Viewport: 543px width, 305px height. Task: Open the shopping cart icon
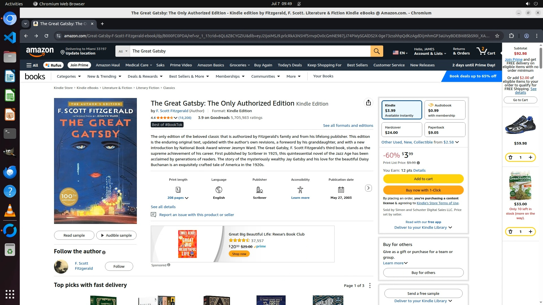(485, 51)
